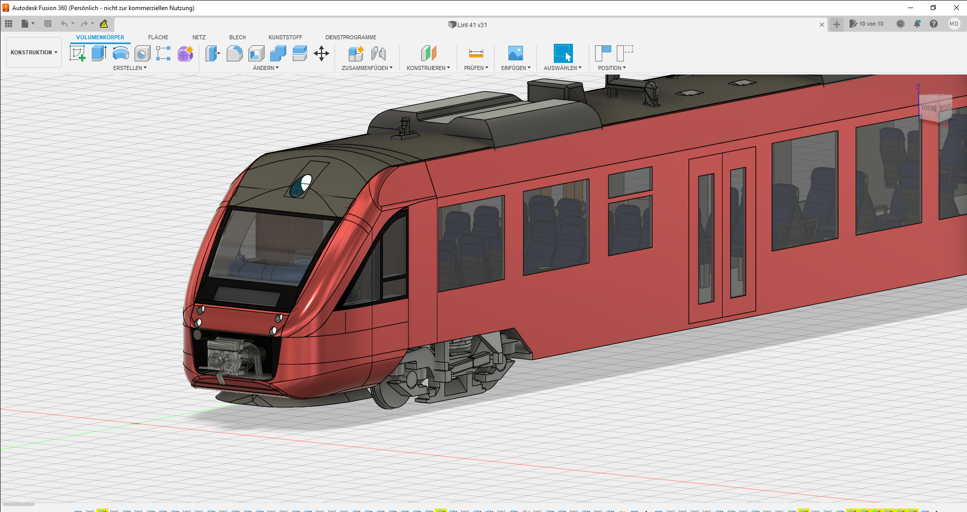
Task: Click the Measure tool icon
Action: (476, 53)
